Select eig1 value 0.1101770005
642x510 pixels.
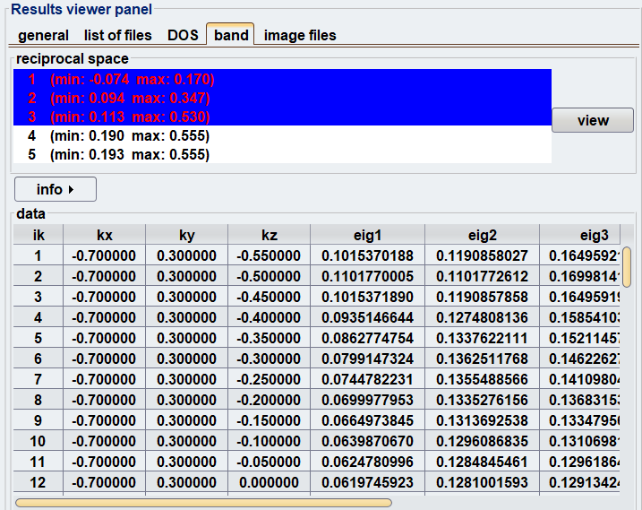coord(367,276)
